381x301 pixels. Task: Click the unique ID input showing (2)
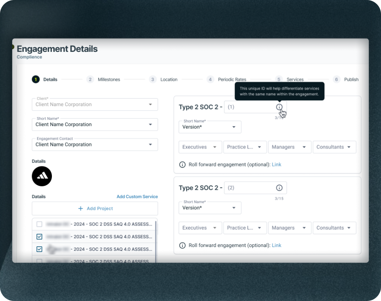pyautogui.click(x=256, y=188)
